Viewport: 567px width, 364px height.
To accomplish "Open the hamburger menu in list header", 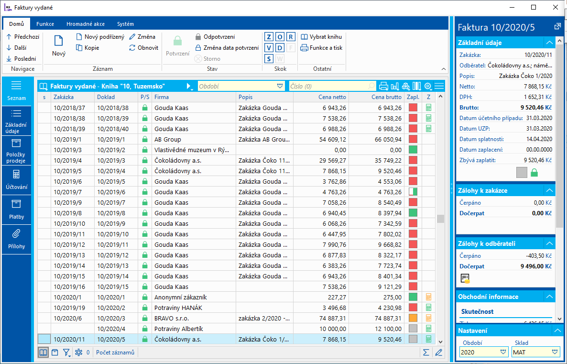I will [439, 86].
